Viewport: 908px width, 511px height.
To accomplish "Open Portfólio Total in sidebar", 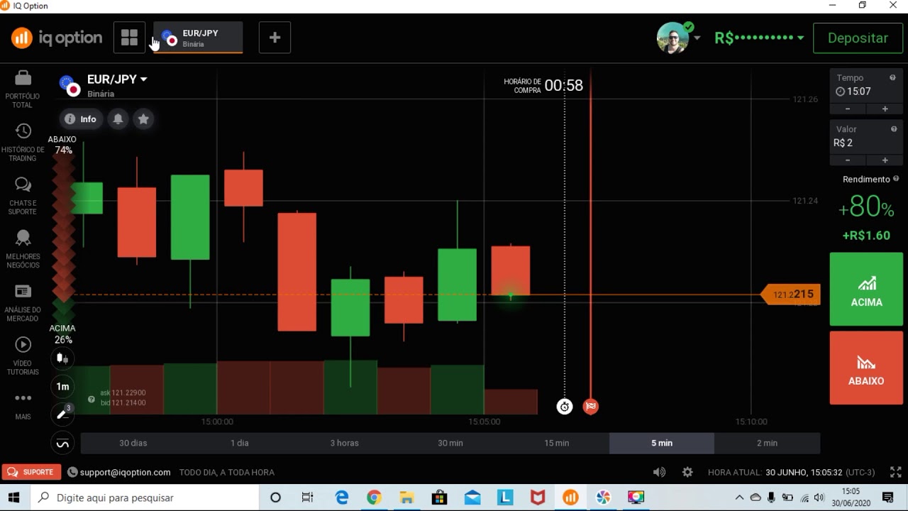I will click(23, 89).
